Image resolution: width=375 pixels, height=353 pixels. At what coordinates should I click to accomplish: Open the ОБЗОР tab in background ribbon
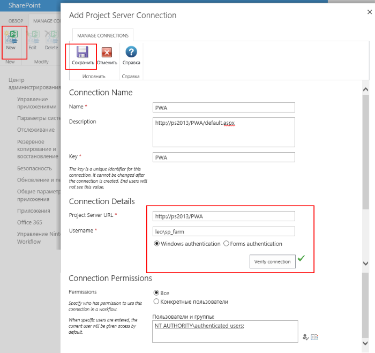point(16,21)
